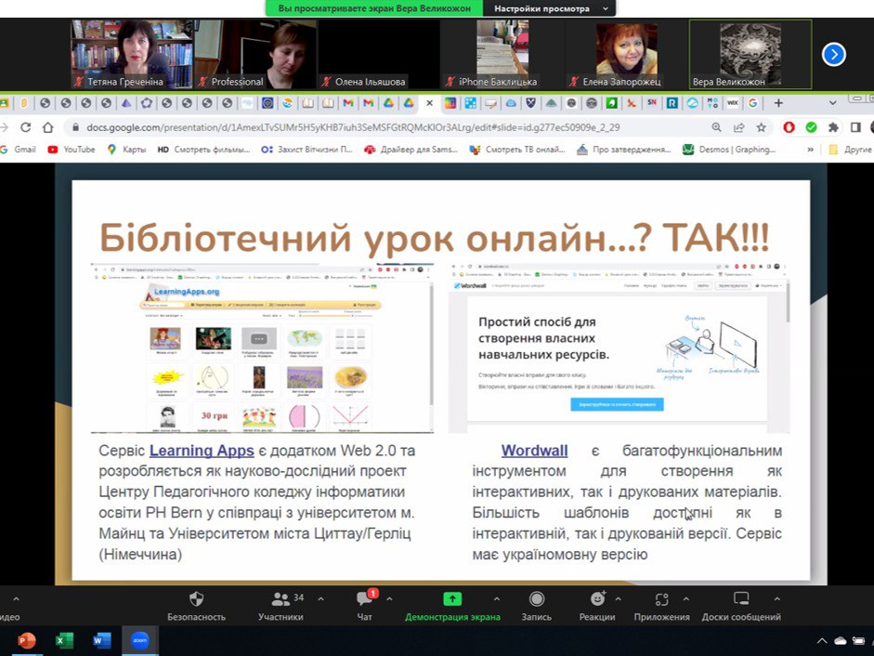This screenshot has height=656, width=874.
Task: Open the Chat (Чат) panel
Action: pyautogui.click(x=364, y=599)
